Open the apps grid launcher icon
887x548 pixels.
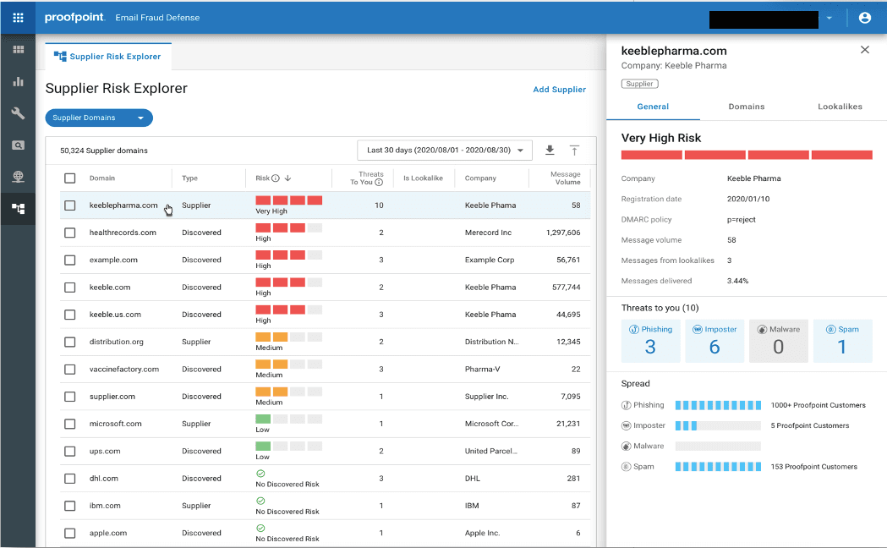pos(18,18)
